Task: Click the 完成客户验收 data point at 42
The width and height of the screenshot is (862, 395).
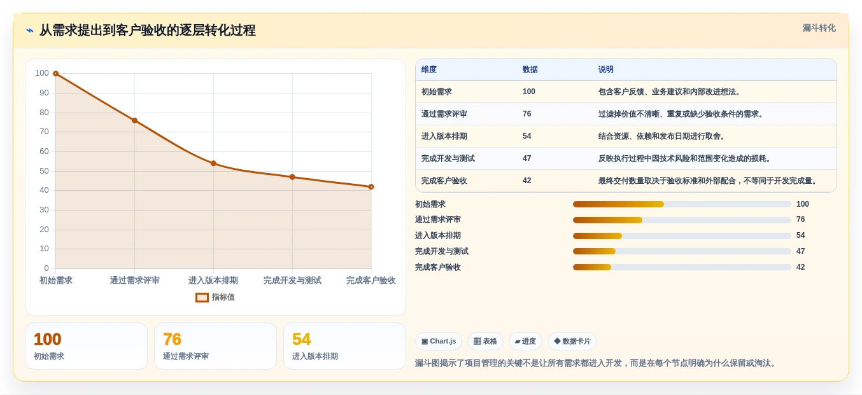Action: point(371,187)
